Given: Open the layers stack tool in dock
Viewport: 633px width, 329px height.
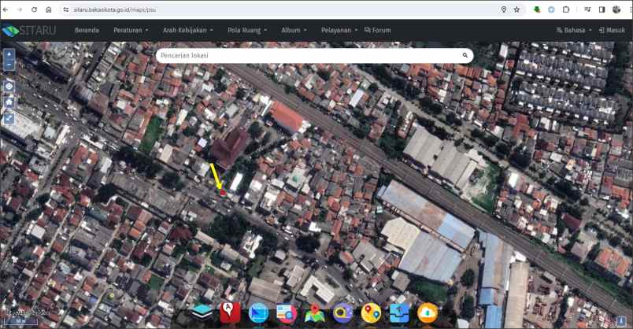Looking at the screenshot, I should coord(202,312).
